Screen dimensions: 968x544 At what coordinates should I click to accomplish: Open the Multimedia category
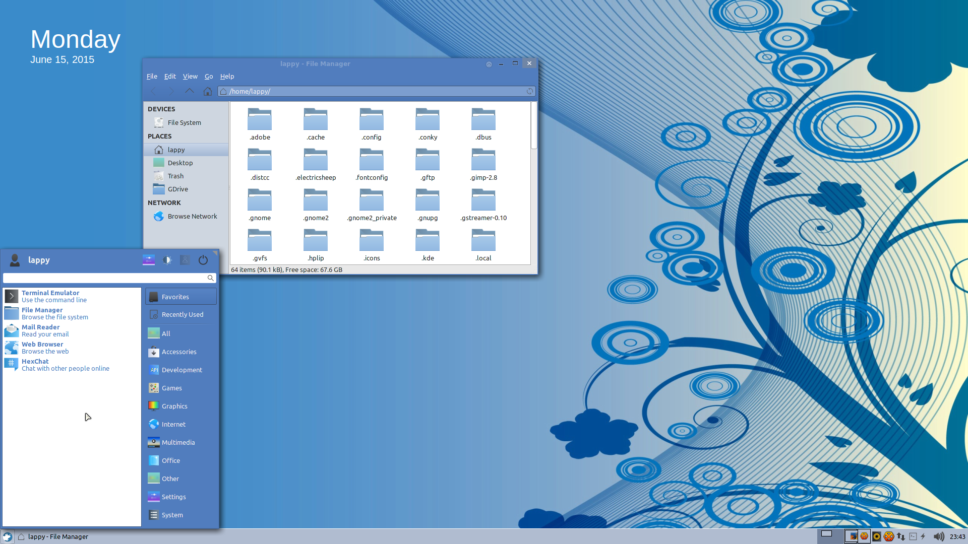(181, 442)
